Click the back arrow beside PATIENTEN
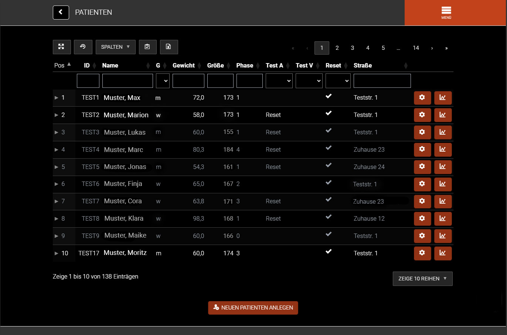Image resolution: width=507 pixels, height=335 pixels. click(61, 12)
